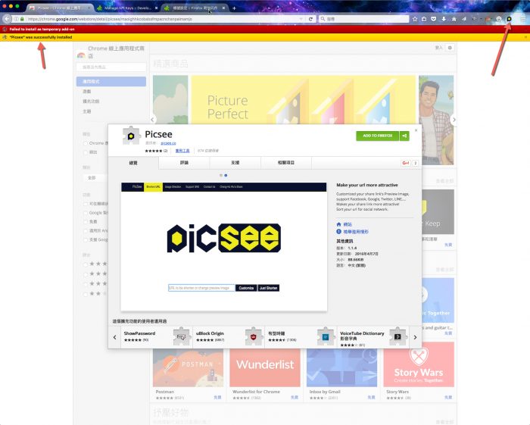Click the VoiceTube Dictionary extension icon
Image resolution: width=530 pixels, height=425 pixels.
(397, 336)
